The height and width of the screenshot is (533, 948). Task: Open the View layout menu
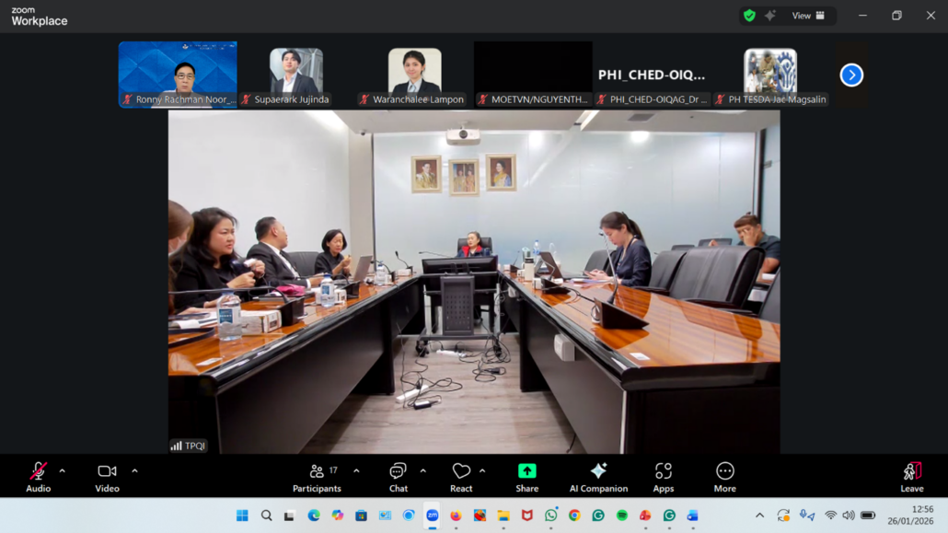pyautogui.click(x=808, y=16)
